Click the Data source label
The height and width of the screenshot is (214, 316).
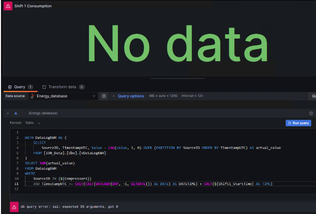click(15, 96)
